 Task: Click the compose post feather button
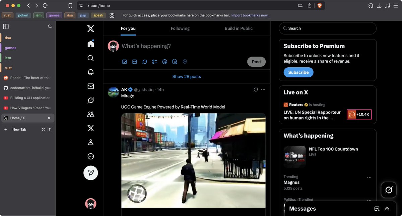coord(90,173)
